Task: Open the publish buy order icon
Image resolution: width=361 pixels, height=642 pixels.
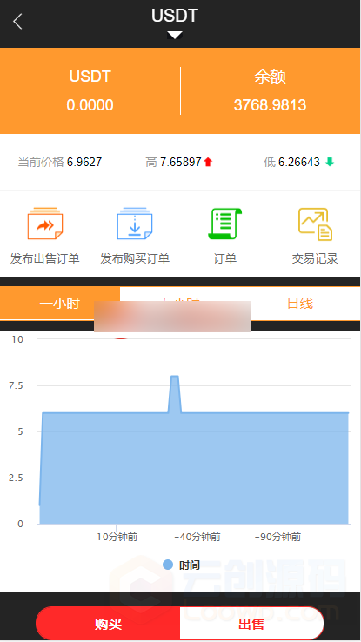Action: pos(135,224)
